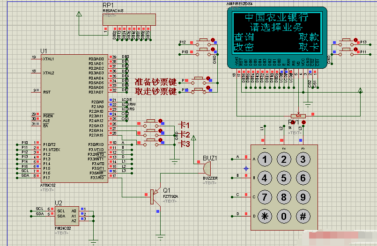The image size is (377, 246).
Task: Click the 准备钞票键 push button switch
Action: pos(199,80)
